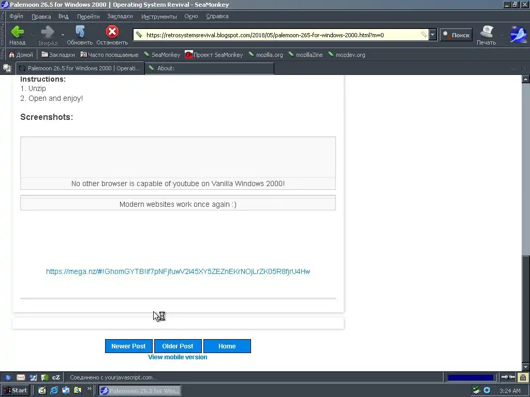
Task: Open ChatZilla from the cZ status bar icon
Action: (56, 377)
